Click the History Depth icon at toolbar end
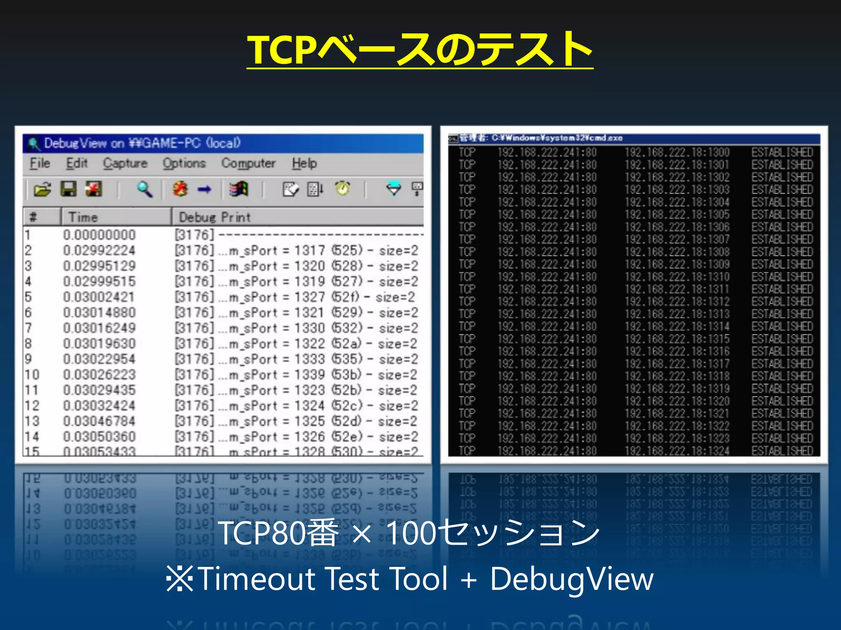Viewport: 841px width, 630px height. click(417, 189)
